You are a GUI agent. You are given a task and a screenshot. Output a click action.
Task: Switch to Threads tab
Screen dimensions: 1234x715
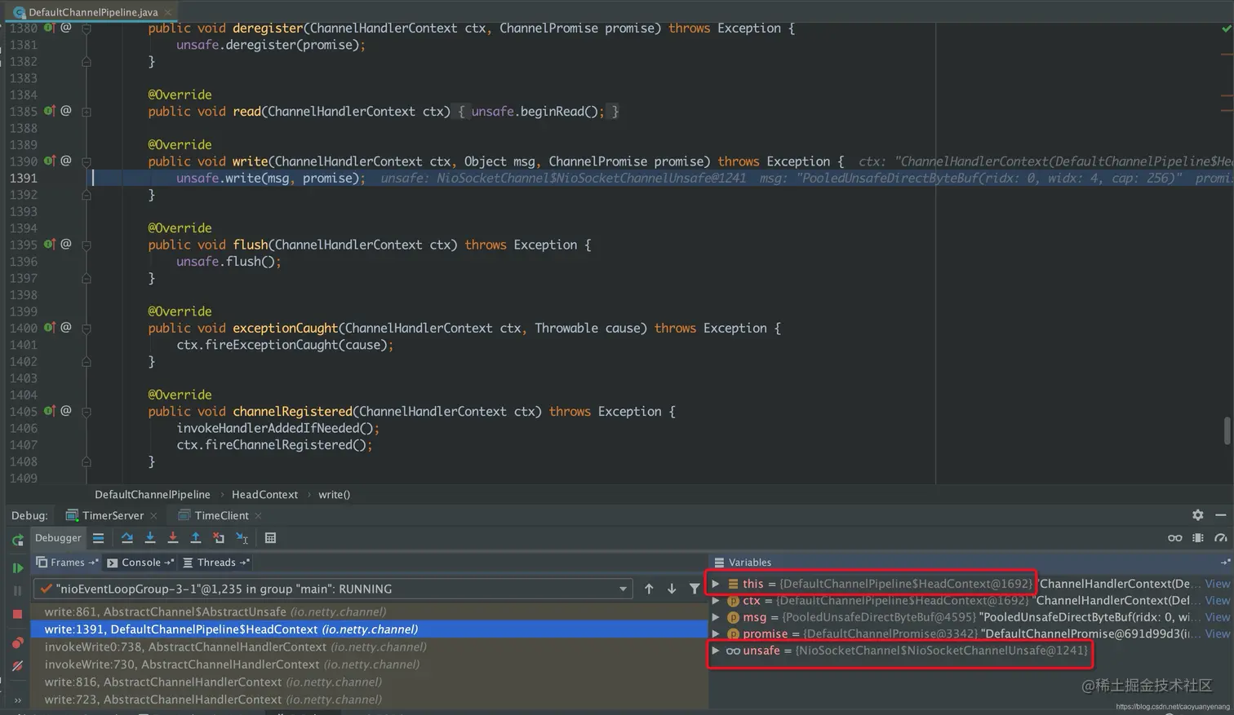(215, 563)
